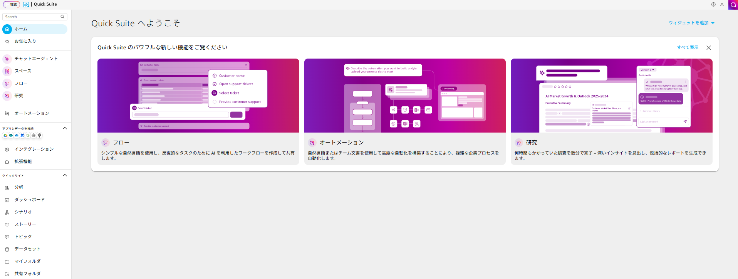Click into the Search input field

pyautogui.click(x=32, y=17)
